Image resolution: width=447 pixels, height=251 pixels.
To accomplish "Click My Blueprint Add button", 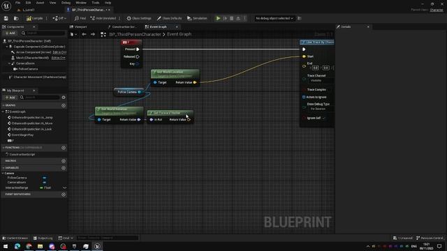I will coord(10,98).
